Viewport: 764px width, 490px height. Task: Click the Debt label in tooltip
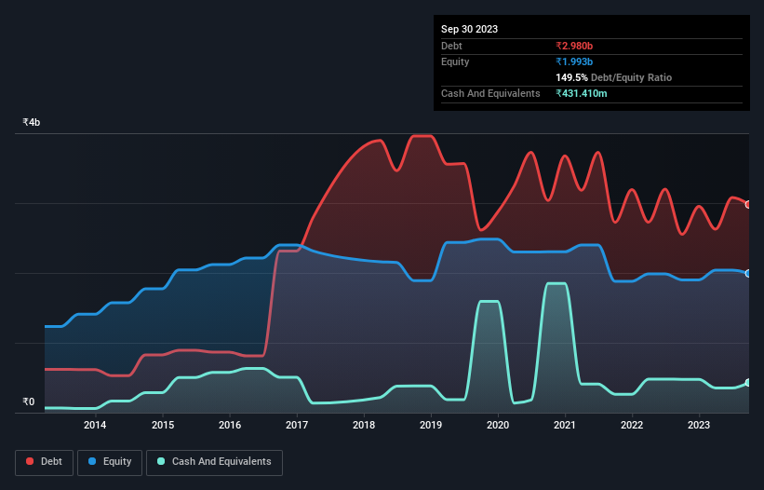tap(451, 46)
